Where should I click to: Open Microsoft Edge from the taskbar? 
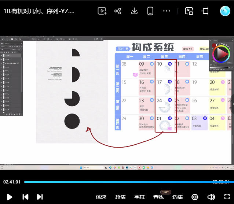coord(110,167)
